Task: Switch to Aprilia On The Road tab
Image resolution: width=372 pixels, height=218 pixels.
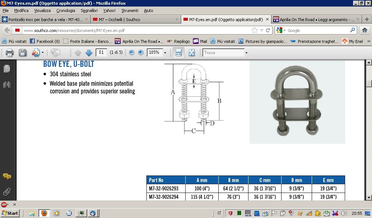Action: tap(316, 20)
